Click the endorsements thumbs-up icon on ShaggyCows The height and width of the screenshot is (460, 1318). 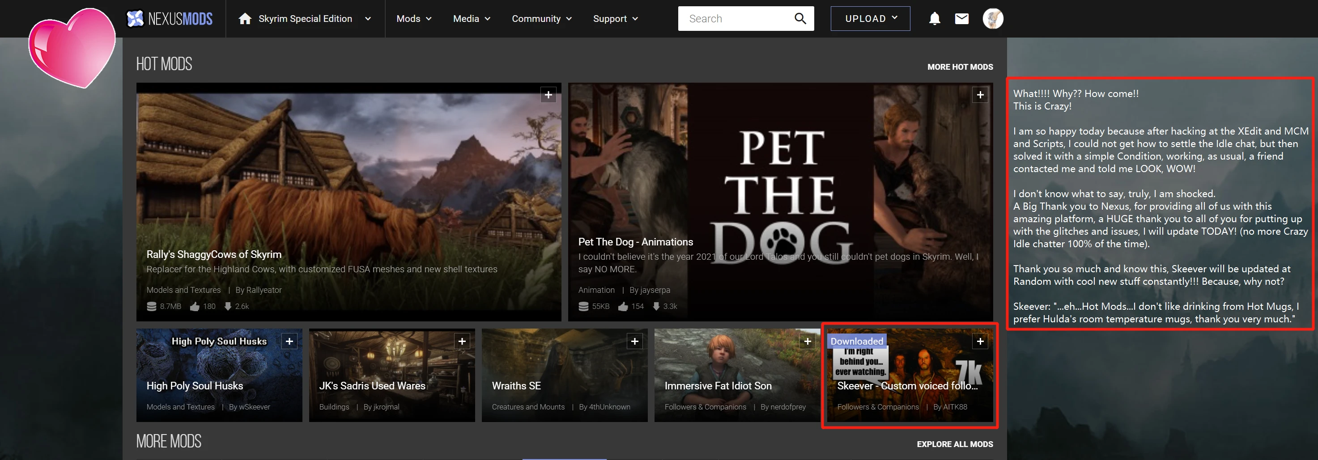pos(195,307)
